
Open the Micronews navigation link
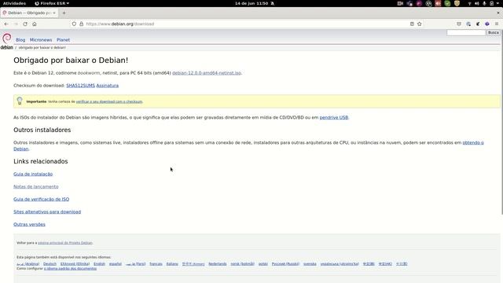[x=41, y=40]
